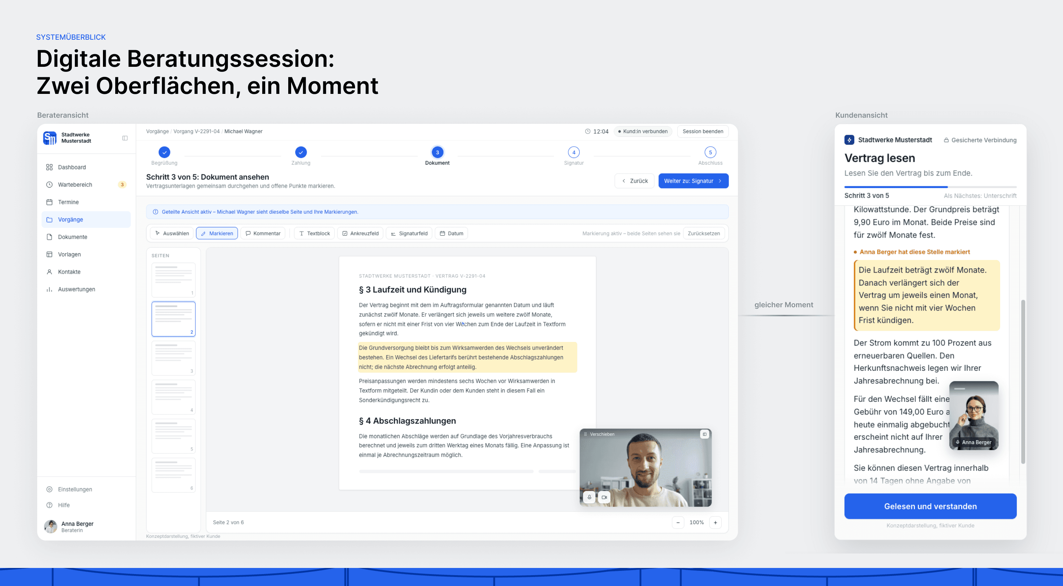Open Dashboard in the sidebar
Viewport: 1063px width, 586px height.
[x=86, y=167]
